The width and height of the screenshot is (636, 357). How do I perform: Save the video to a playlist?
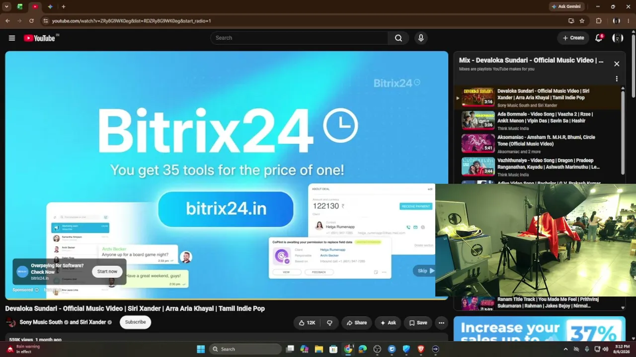[x=418, y=323]
